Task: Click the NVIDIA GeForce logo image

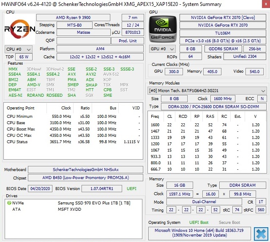Action: point(163,29)
